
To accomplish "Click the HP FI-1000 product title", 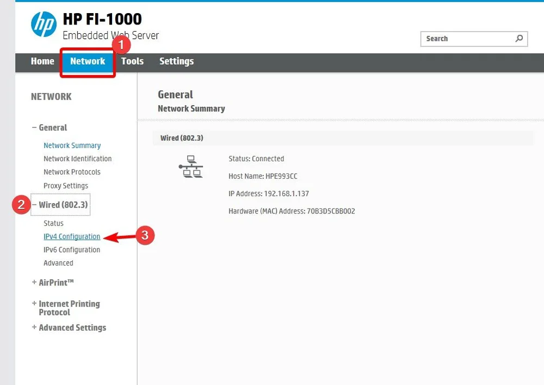I will (102, 19).
